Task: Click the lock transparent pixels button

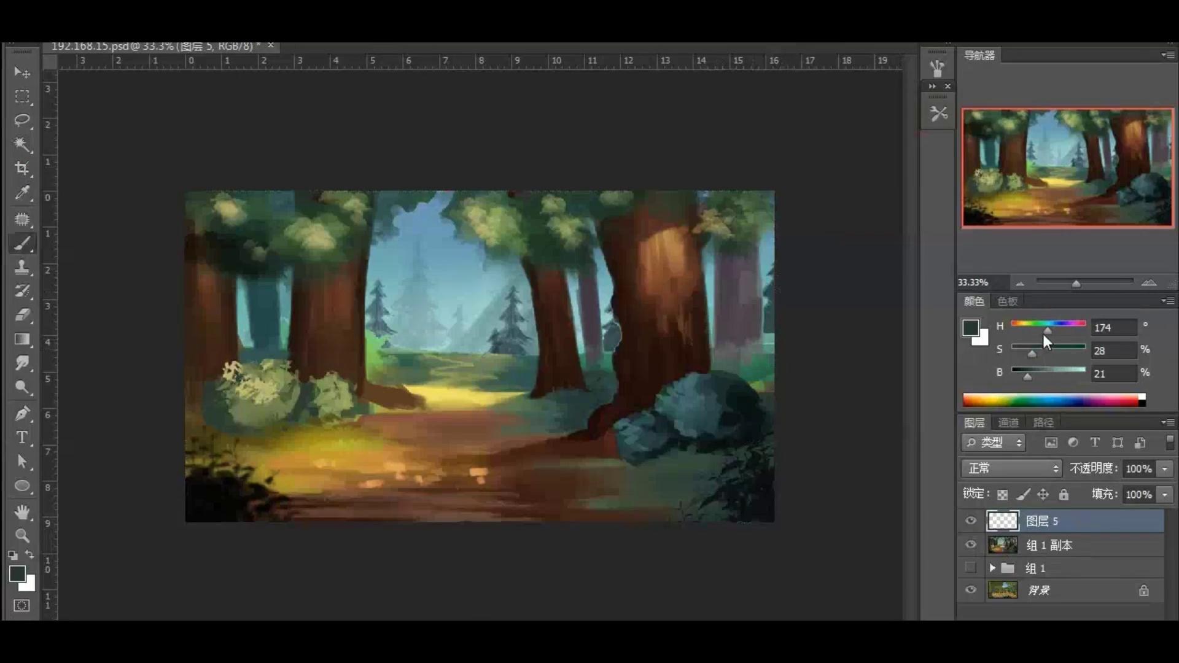Action: click(1002, 494)
